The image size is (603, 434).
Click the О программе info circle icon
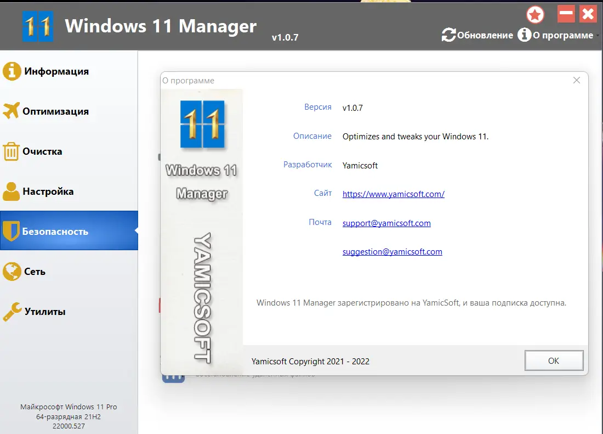pos(524,35)
